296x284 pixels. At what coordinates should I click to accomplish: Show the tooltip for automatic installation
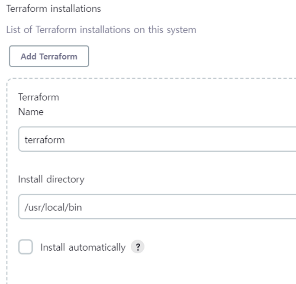click(138, 247)
